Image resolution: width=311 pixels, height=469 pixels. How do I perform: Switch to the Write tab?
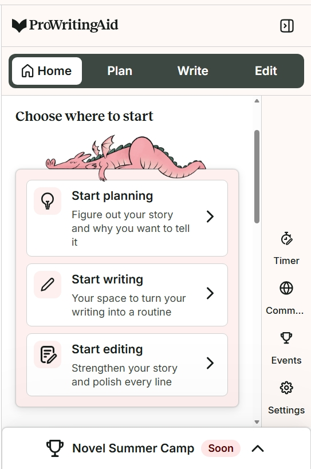[192, 71]
